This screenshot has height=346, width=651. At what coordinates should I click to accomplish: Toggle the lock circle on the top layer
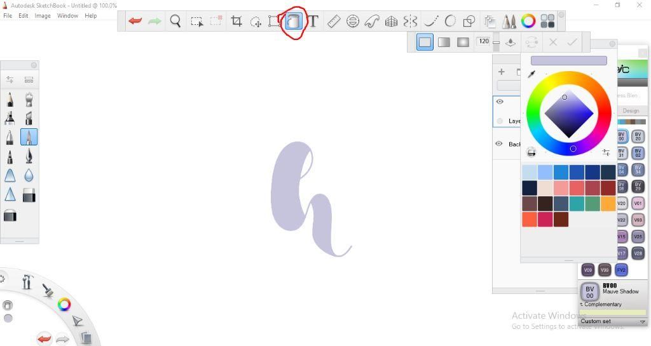coord(500,121)
